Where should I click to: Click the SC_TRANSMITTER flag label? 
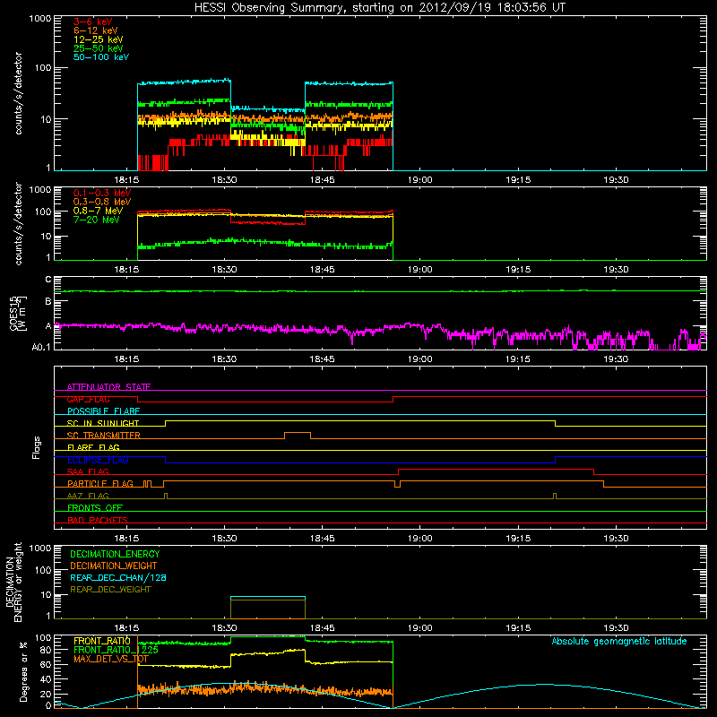click(104, 436)
